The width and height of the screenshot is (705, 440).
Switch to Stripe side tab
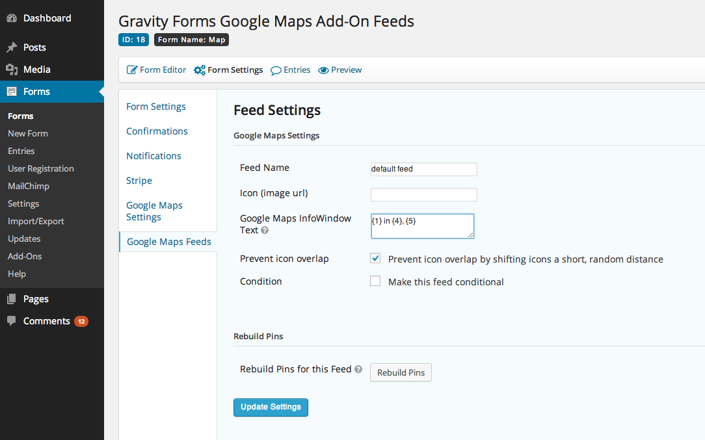click(x=139, y=181)
